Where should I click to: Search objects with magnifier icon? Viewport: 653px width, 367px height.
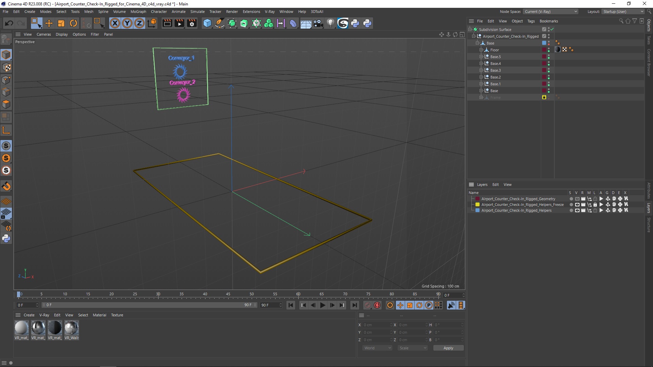coord(621,21)
